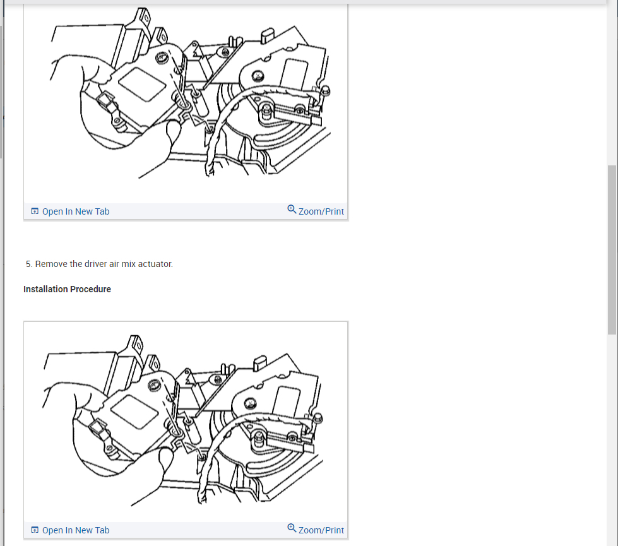Viewport: 618px width, 546px height.
Task: Click the upper figure's new-tab window icon
Action: point(35,211)
